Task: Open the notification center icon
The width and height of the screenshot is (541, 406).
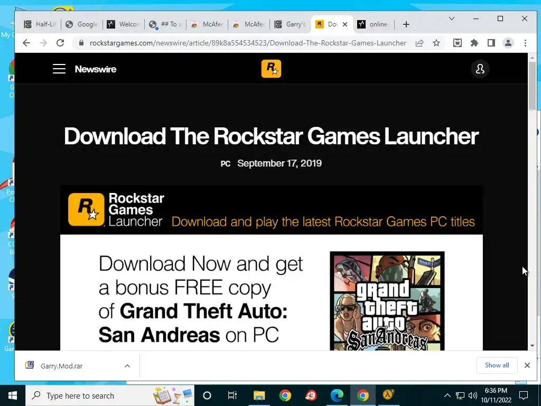Action: 524,395
